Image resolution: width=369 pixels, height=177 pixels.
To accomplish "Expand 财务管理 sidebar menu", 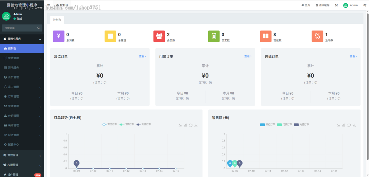I will tap(22, 135).
